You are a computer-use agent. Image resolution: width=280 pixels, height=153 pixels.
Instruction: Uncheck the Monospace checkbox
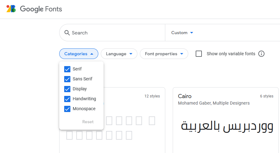point(67,109)
